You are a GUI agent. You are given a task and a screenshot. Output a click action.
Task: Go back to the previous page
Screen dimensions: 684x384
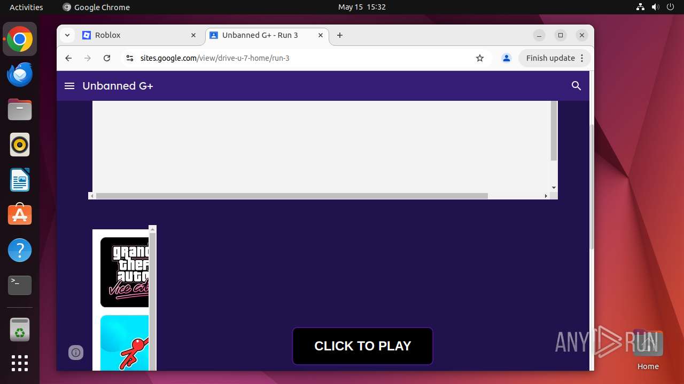click(68, 58)
